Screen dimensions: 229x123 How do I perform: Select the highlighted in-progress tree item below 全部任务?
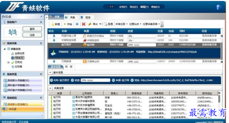coord(19,58)
